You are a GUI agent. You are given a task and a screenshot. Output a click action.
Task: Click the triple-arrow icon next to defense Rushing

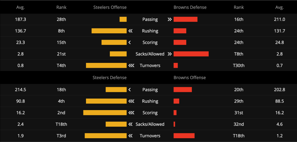(131, 101)
